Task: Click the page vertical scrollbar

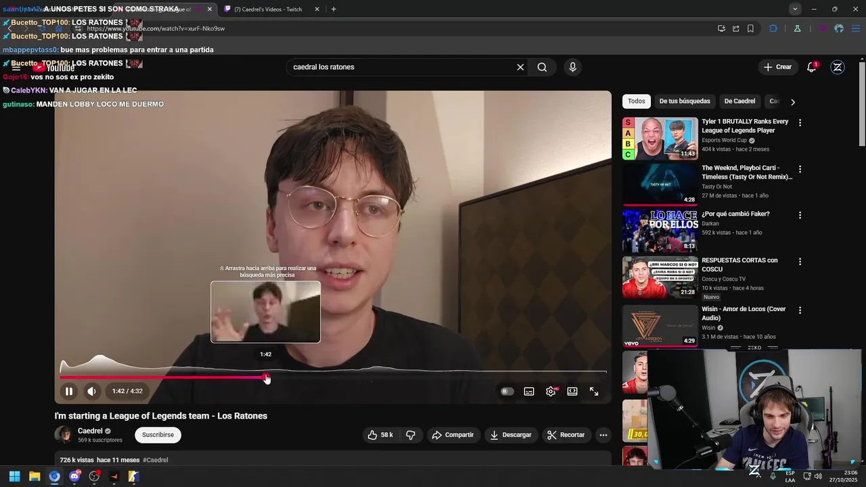Action: (x=862, y=103)
